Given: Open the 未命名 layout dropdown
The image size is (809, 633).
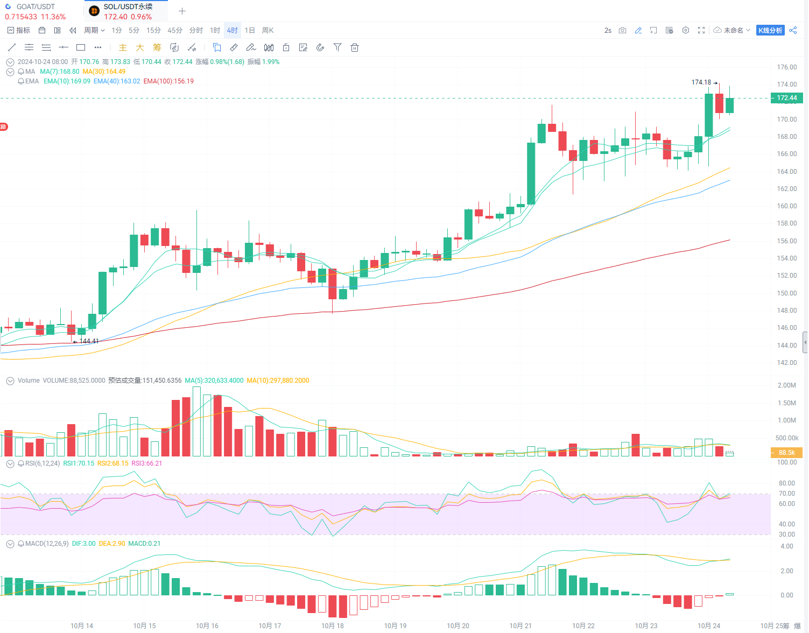Looking at the screenshot, I should (732, 30).
